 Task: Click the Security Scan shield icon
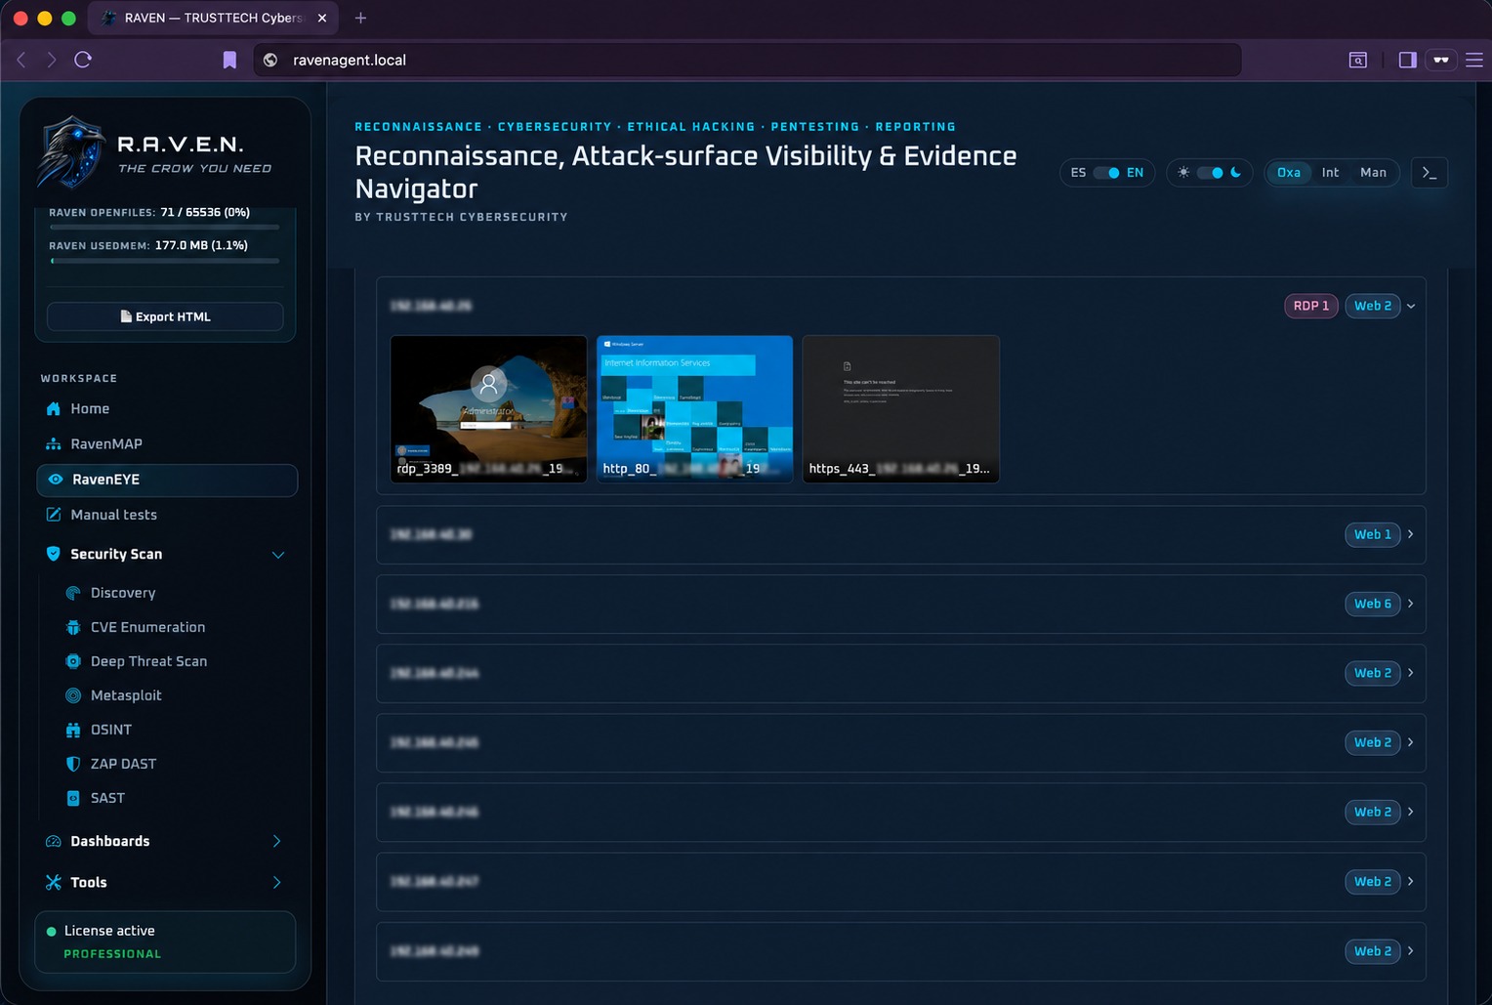54,554
